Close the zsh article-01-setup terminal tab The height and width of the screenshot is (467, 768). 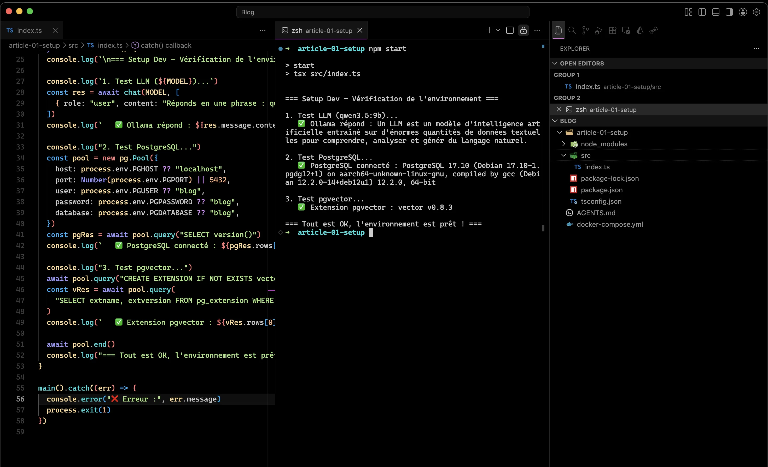(360, 30)
